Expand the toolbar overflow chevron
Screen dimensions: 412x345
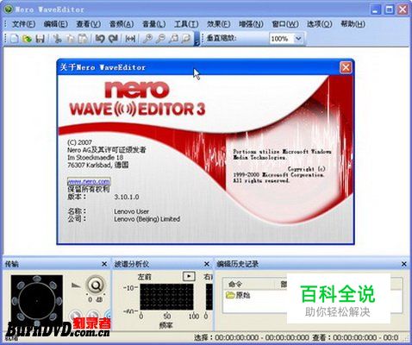(x=197, y=39)
